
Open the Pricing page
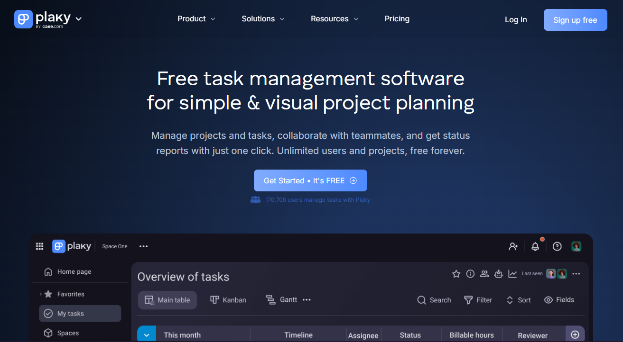(x=397, y=19)
